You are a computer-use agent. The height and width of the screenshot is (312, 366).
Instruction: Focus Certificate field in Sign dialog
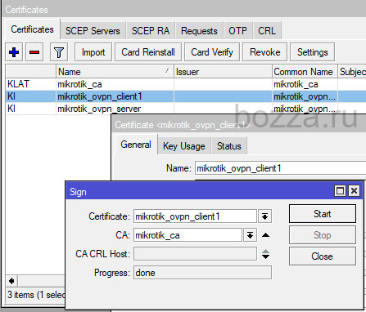(195, 216)
